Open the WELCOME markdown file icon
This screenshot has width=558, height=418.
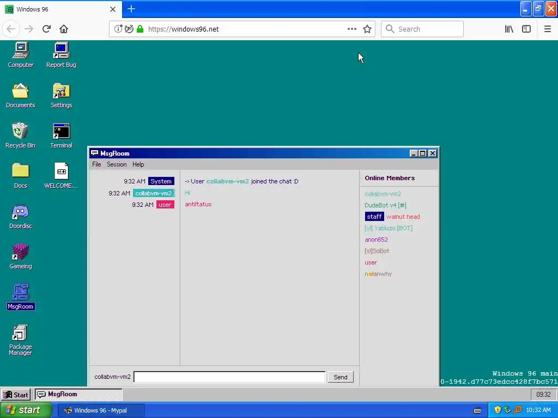61,176
